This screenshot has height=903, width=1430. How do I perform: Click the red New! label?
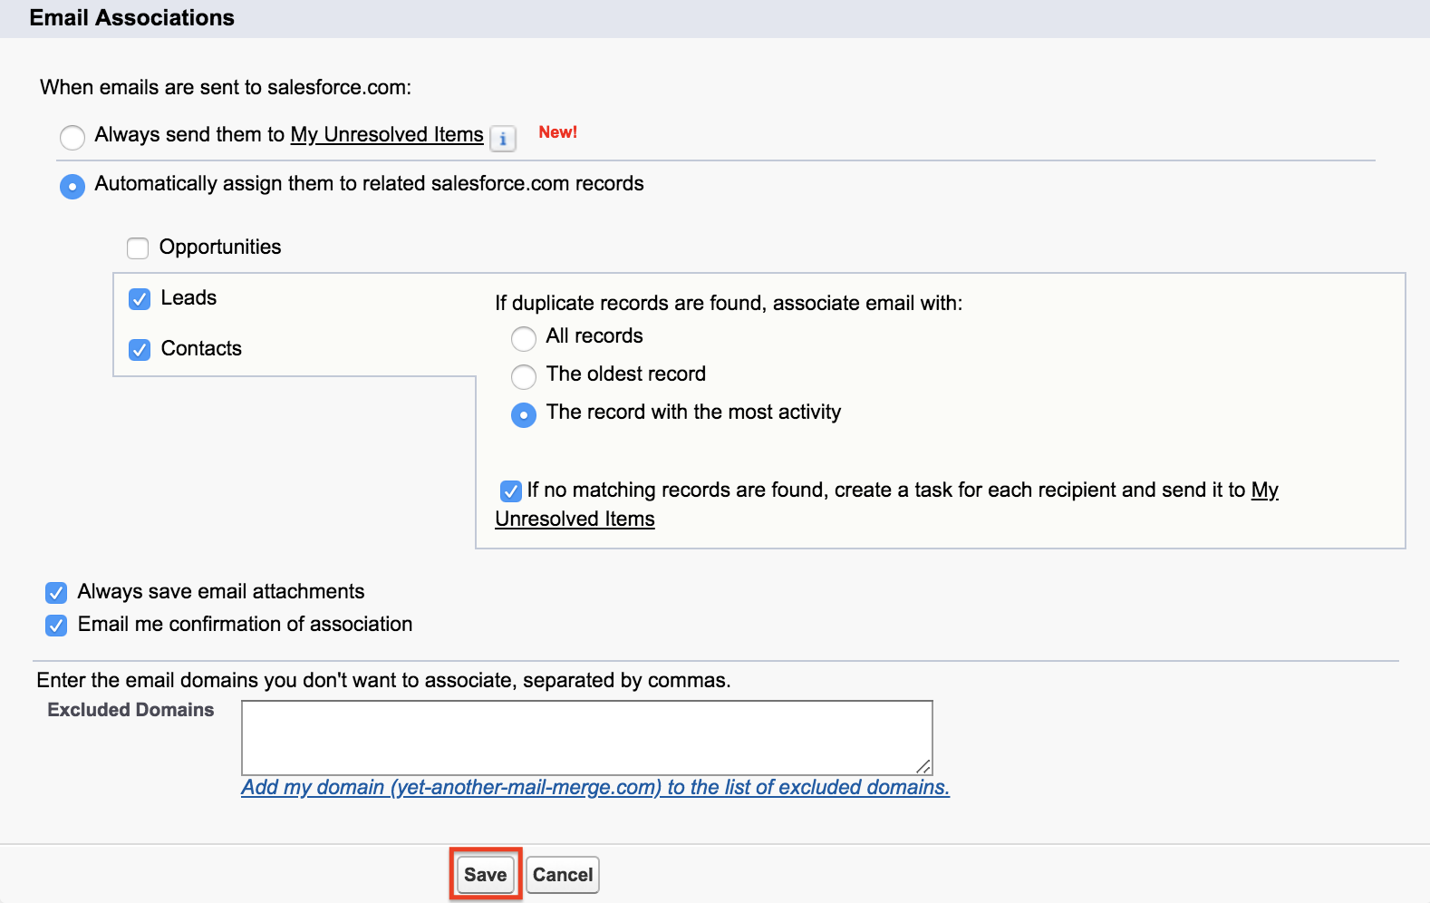[x=558, y=132]
